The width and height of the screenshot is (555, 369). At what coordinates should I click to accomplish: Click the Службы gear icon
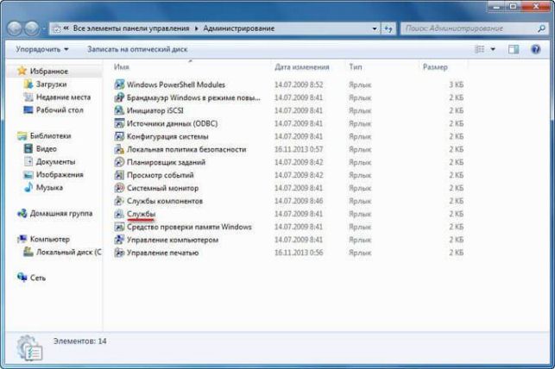coord(119,214)
